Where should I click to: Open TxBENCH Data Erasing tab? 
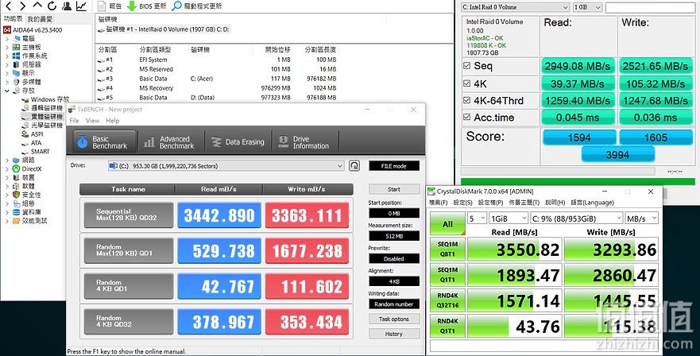pyautogui.click(x=238, y=142)
